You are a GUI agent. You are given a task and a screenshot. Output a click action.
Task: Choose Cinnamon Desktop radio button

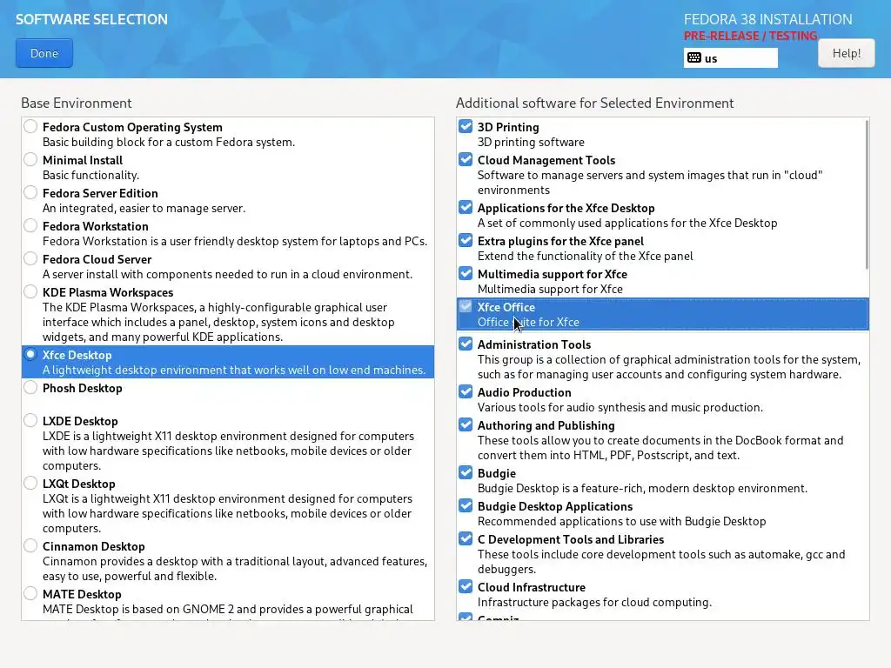click(x=30, y=546)
